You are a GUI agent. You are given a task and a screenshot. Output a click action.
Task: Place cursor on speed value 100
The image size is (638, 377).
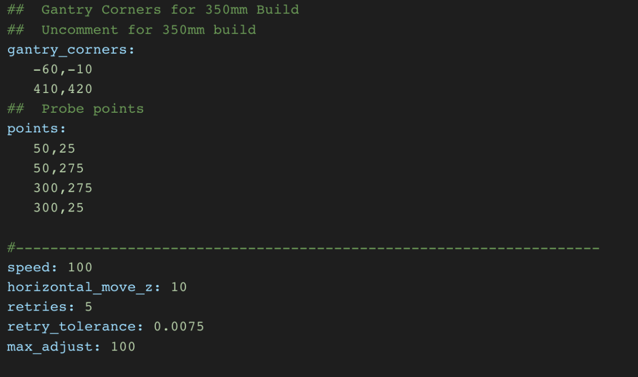[80, 267]
